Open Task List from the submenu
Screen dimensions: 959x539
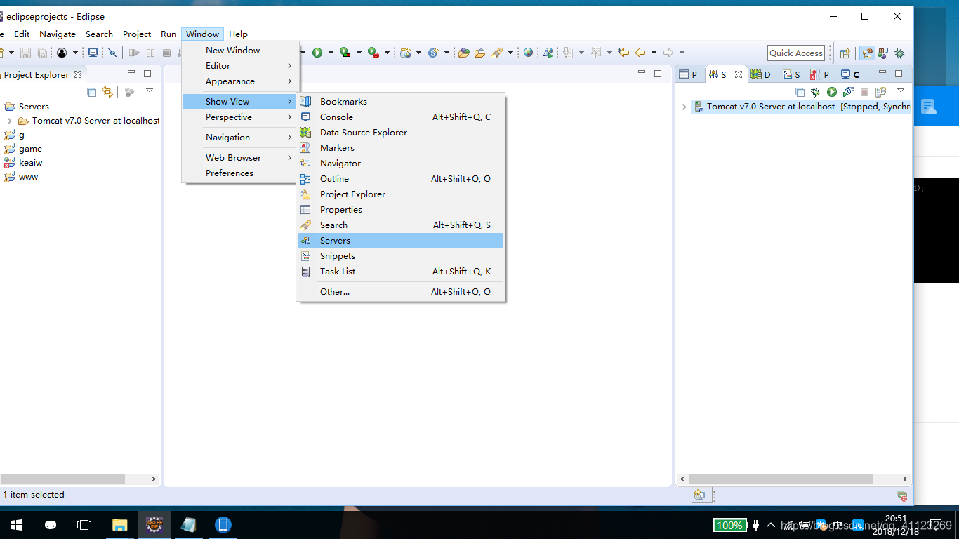400,272
